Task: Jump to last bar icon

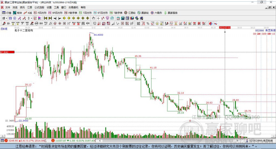Action: pyautogui.click(x=50, y=18)
